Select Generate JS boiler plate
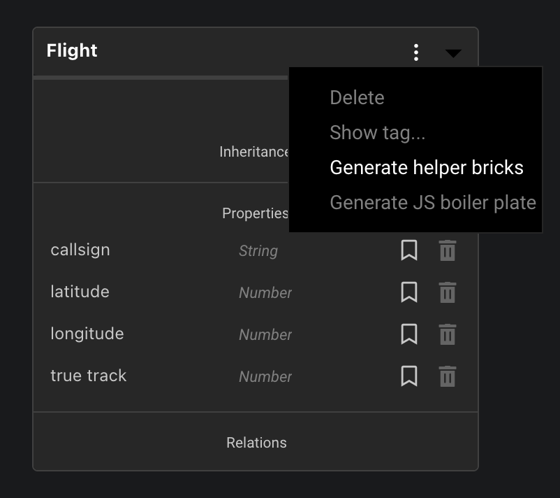Screen dimensions: 560x498 tap(432, 203)
